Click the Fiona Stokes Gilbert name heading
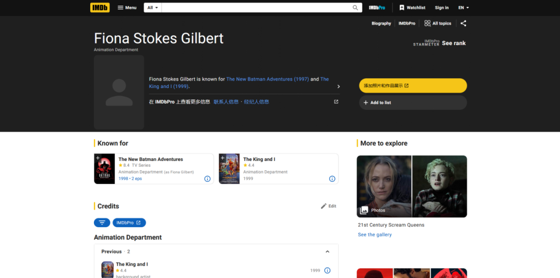The width and height of the screenshot is (560, 278). click(159, 38)
